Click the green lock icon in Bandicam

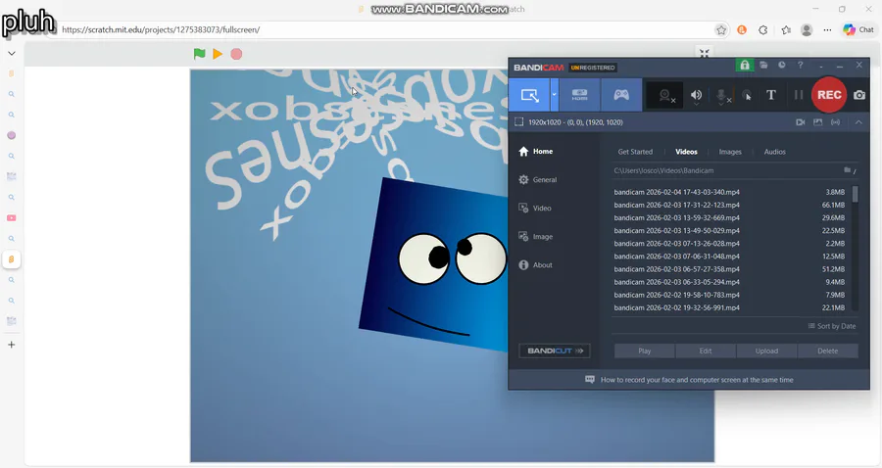745,66
